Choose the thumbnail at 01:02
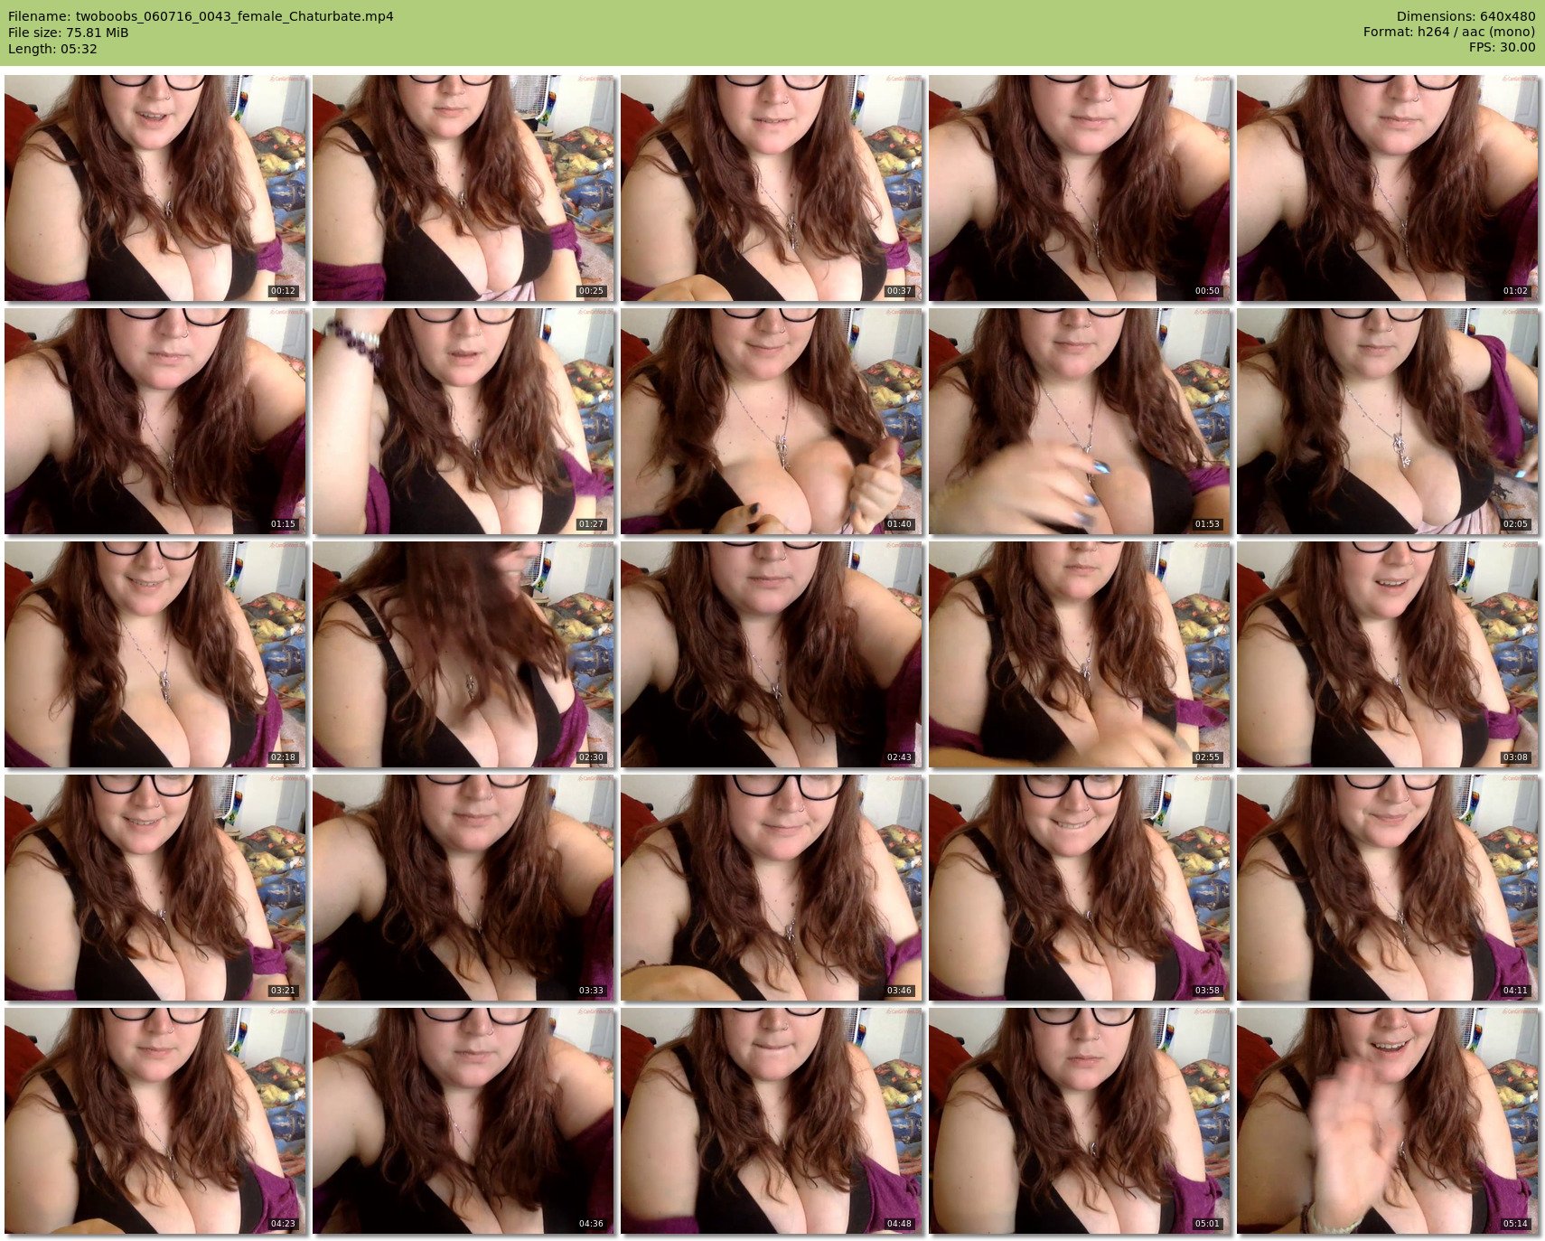The width and height of the screenshot is (1545, 1241). [1387, 188]
